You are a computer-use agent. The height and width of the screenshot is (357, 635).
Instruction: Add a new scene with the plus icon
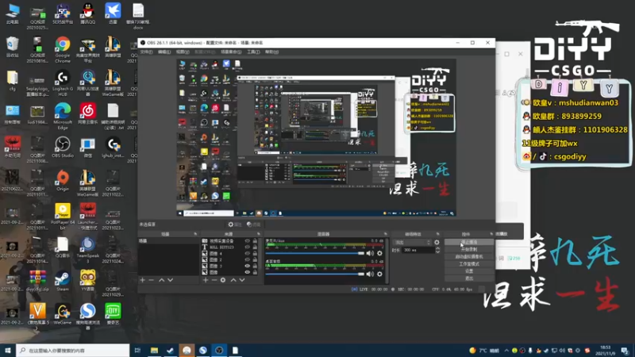[x=142, y=280]
